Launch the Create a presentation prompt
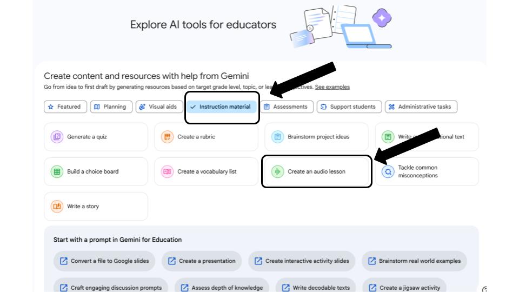Viewport: 519px width, 292px height. 202,261
